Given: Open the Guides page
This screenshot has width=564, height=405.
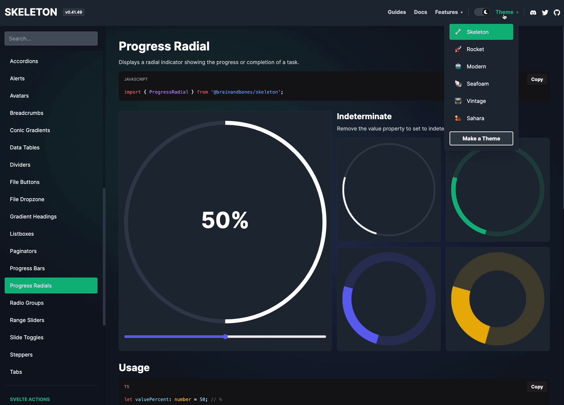Looking at the screenshot, I should (397, 12).
